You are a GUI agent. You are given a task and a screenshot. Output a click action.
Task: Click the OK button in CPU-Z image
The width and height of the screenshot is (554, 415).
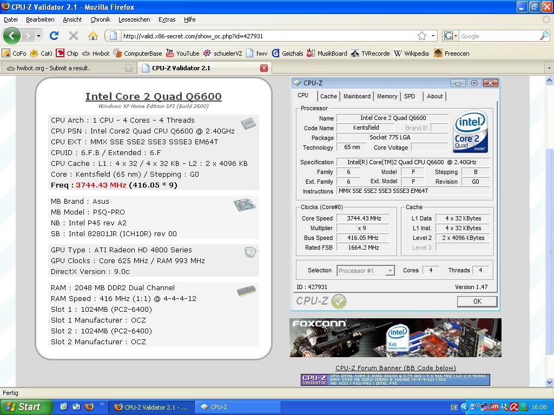coord(477,302)
